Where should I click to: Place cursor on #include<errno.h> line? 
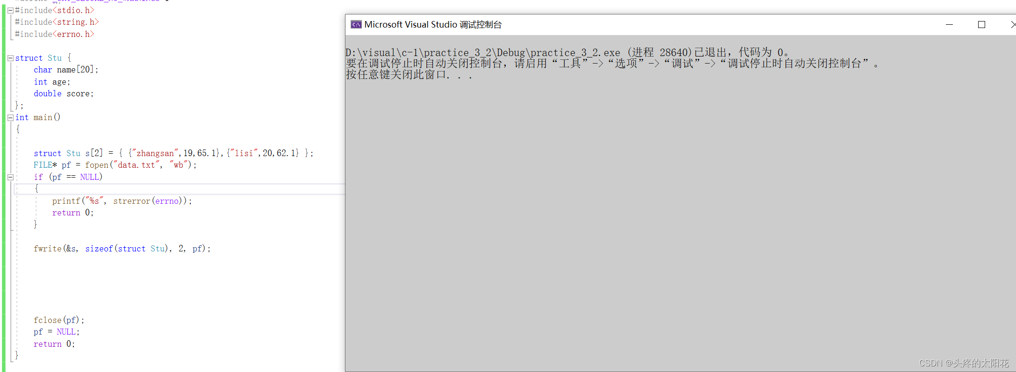click(x=55, y=34)
